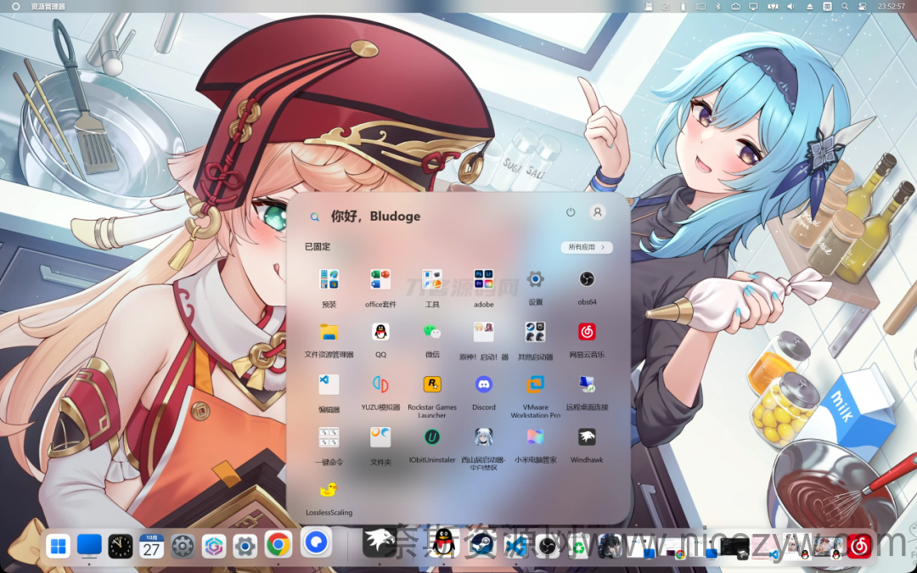Show 所有应用 list
917x573 pixels.
pyautogui.click(x=587, y=247)
